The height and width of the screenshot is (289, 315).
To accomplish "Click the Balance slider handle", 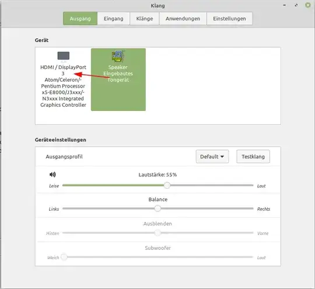I will click(157, 208).
